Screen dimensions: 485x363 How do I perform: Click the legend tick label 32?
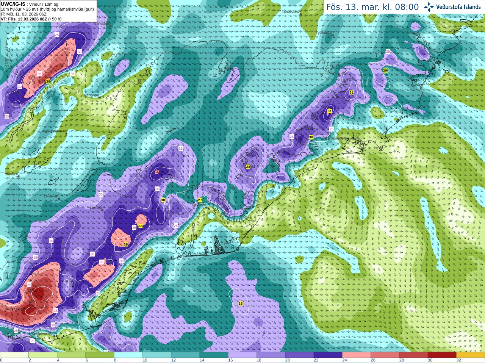tap(458, 360)
